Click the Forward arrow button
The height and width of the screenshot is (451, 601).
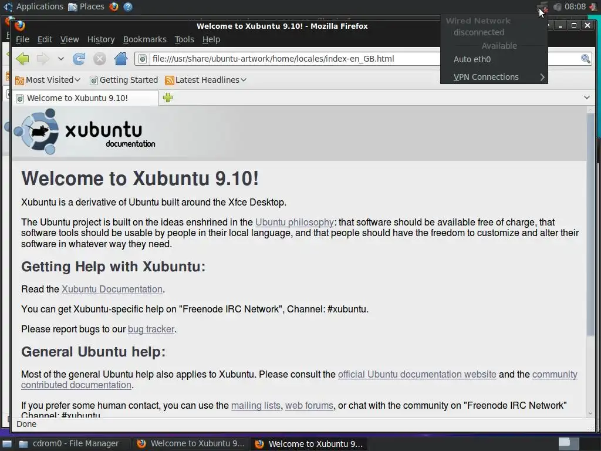pos(43,59)
